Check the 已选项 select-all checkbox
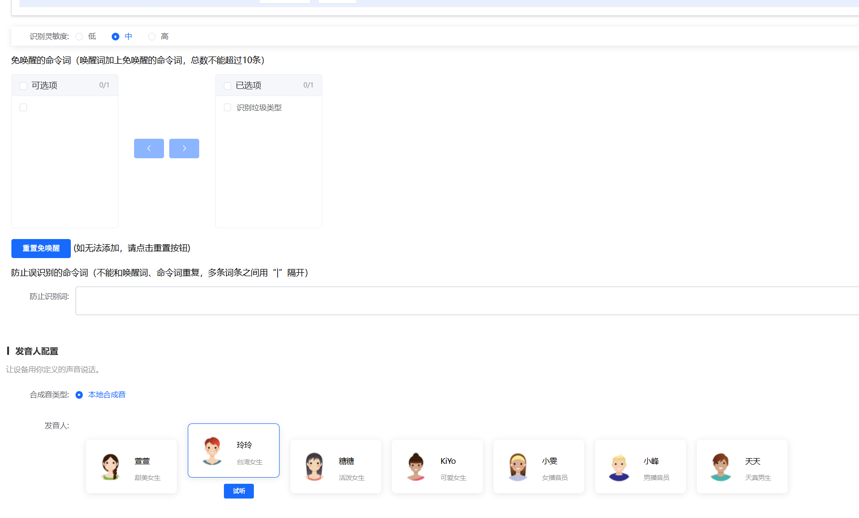This screenshot has height=518, width=859. coord(227,86)
